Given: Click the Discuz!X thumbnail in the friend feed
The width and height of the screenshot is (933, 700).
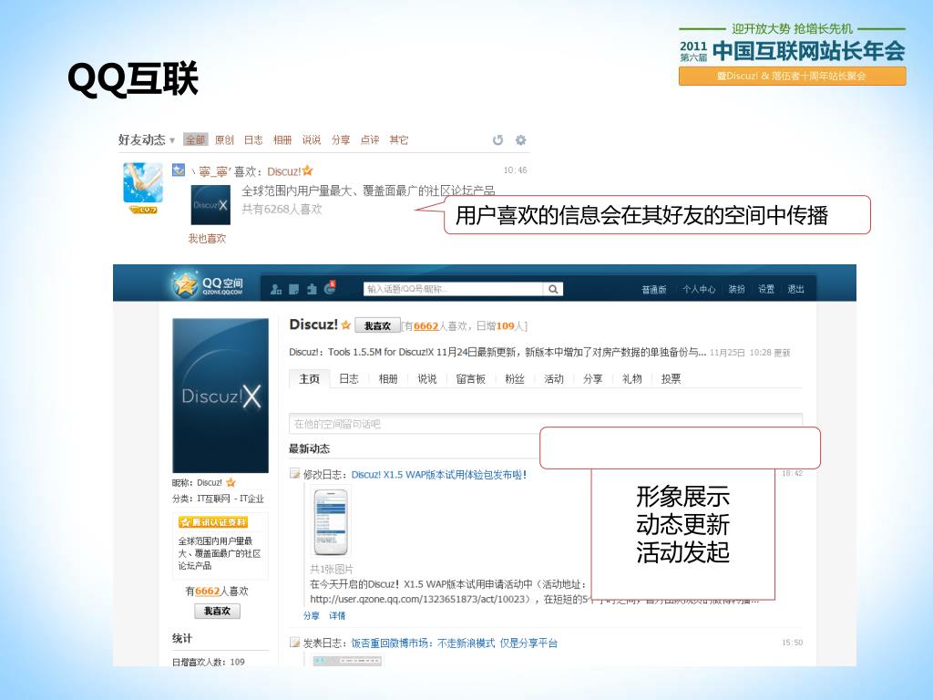Looking at the screenshot, I should 210,205.
